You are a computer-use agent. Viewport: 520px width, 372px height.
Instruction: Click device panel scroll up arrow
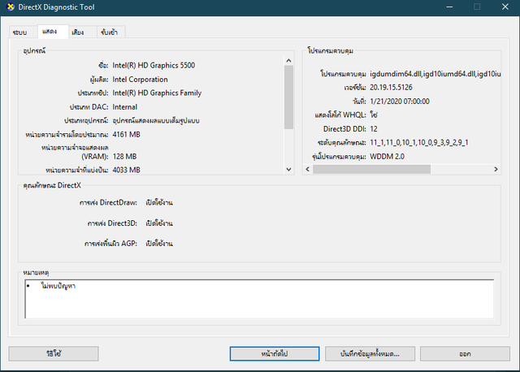pyautogui.click(x=288, y=61)
